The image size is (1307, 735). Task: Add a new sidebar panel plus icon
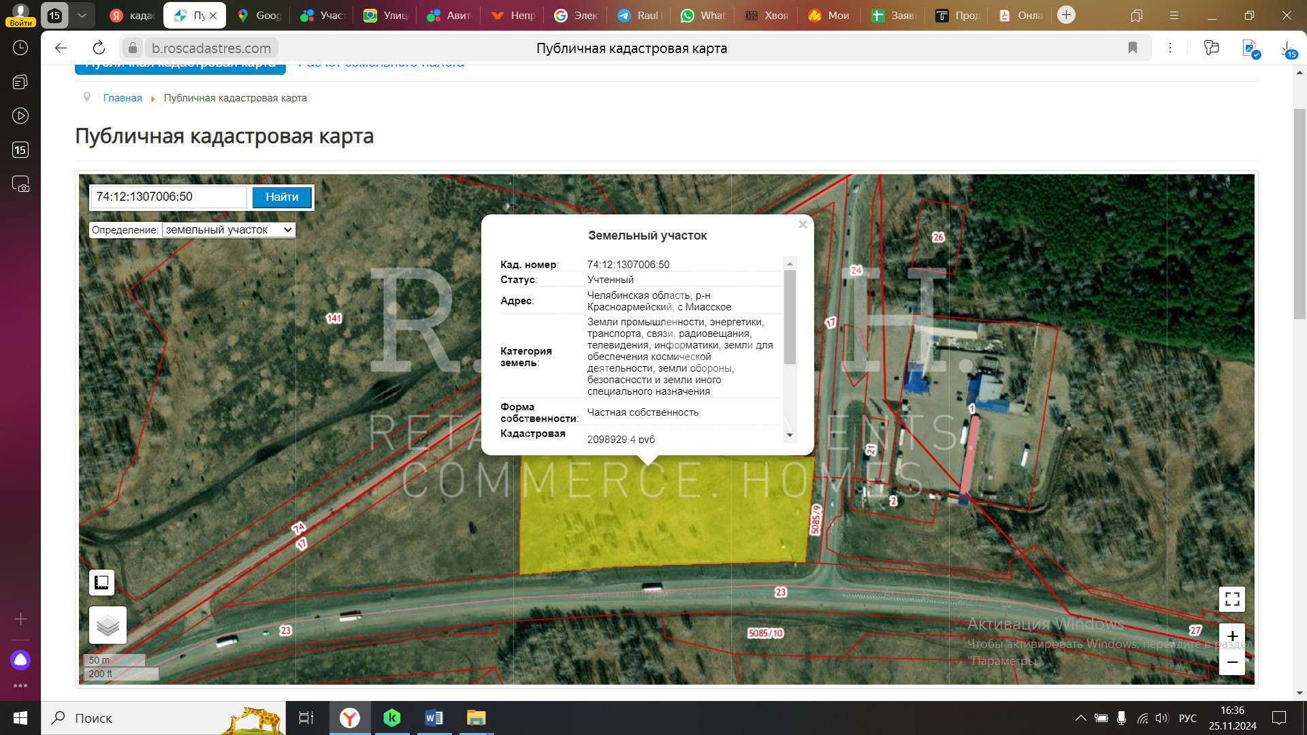[20, 619]
